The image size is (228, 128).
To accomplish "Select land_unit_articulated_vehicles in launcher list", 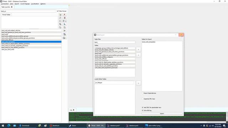I will pos(31,31).
